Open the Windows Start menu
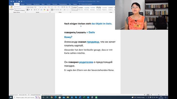This screenshot has height=99, width=177. click(x=11, y=97)
